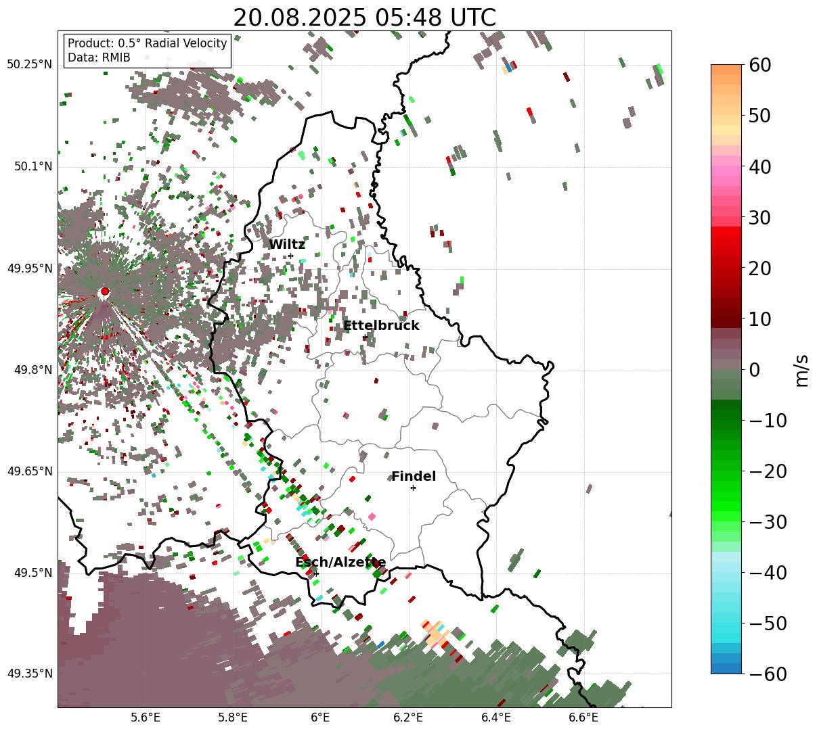Click the −30 tick label on colorbar
The width and height of the screenshot is (817, 731).
coord(768,522)
